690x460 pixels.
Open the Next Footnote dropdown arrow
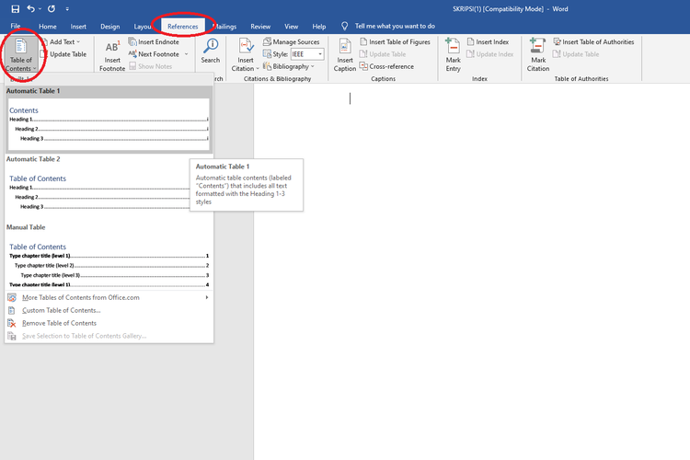click(x=186, y=54)
